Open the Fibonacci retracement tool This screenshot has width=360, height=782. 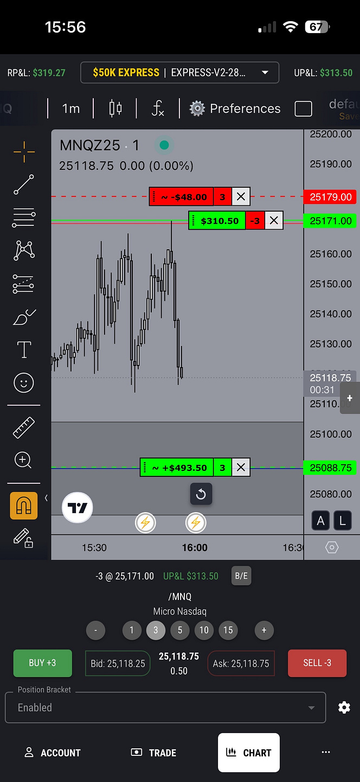[x=24, y=218]
